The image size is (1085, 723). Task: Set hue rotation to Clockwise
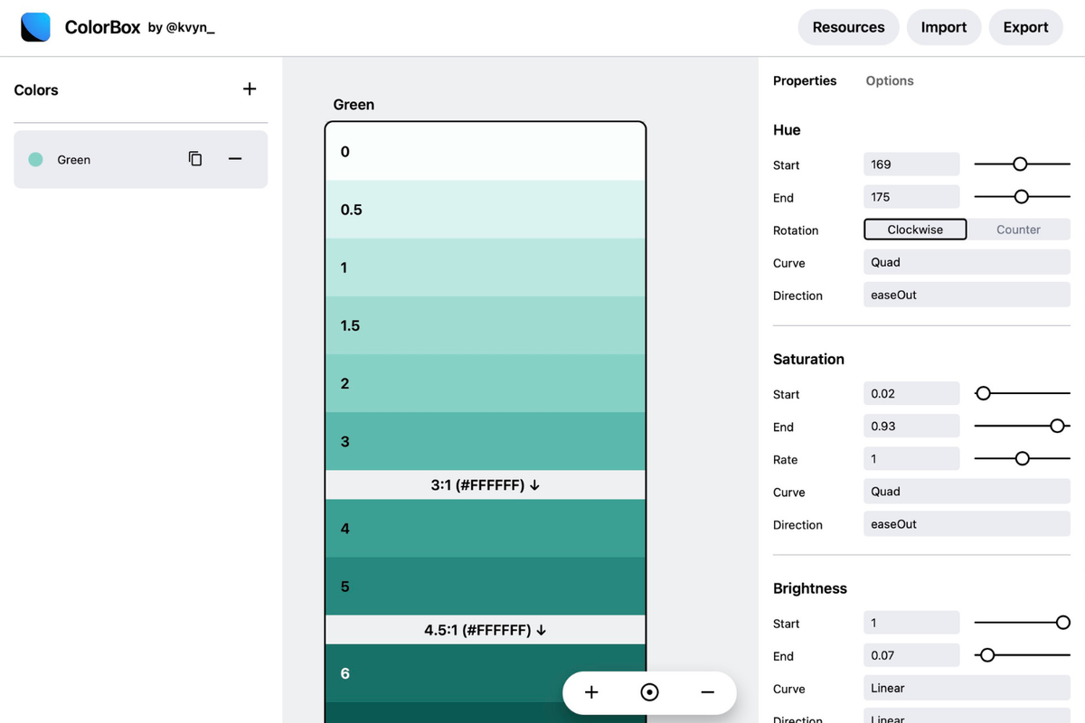(915, 230)
